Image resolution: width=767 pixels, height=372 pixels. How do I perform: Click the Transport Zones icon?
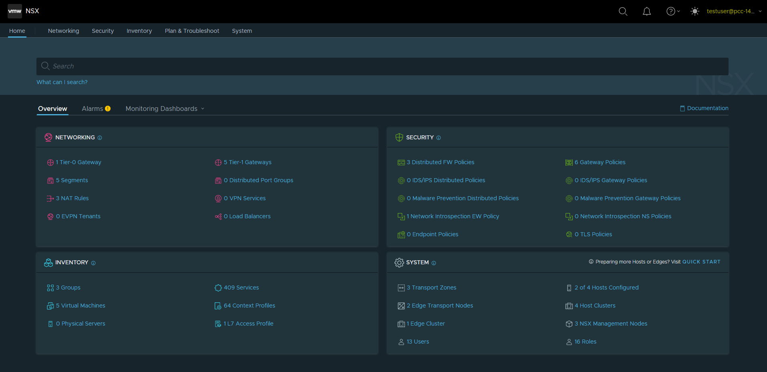[401, 288]
